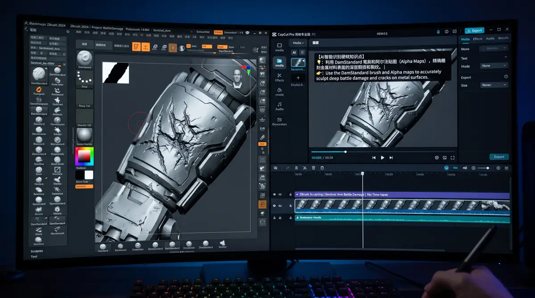Screen dimensions: 535x298
Task: Toggle the orange Dod button on ZBrush right shelf
Action: (x=263, y=144)
